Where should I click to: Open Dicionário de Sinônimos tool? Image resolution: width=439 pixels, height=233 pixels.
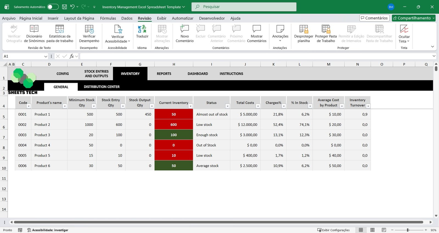click(34, 29)
